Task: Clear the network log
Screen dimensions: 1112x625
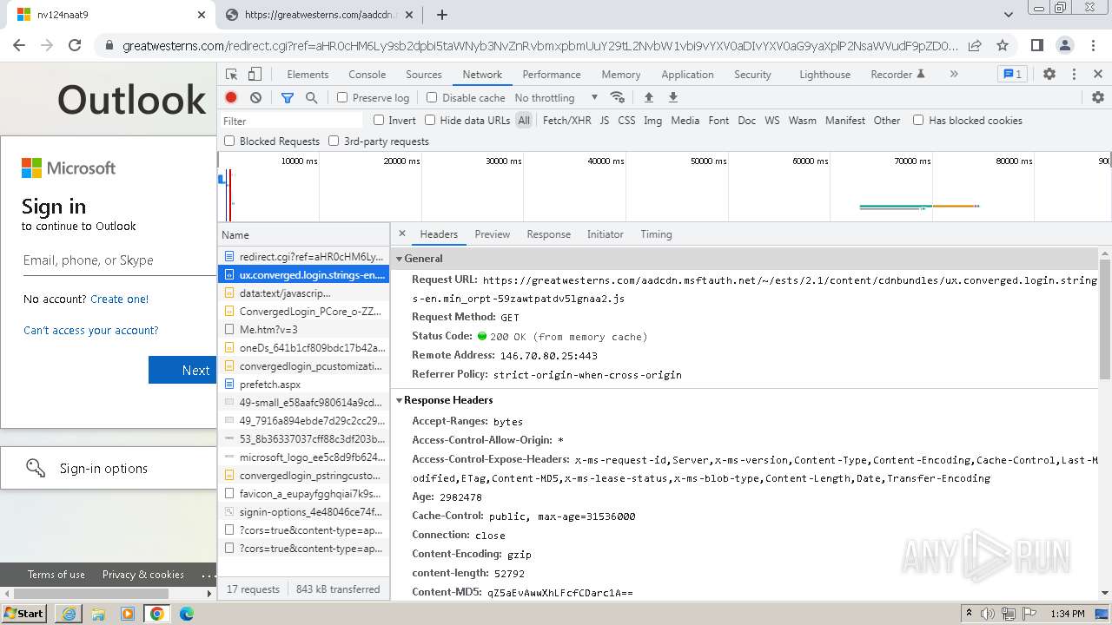Action: click(255, 98)
